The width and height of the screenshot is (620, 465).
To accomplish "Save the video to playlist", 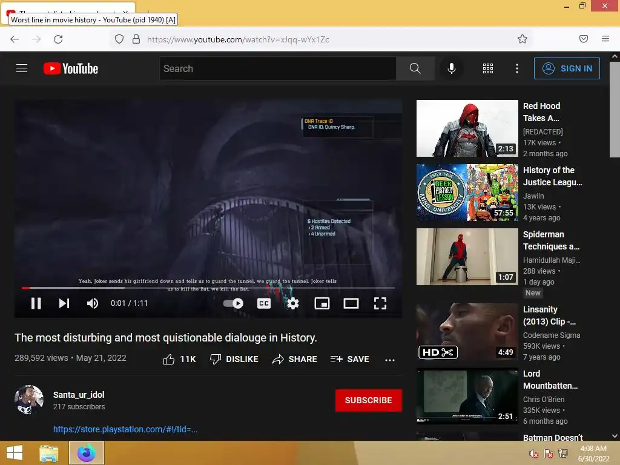I will [x=350, y=359].
